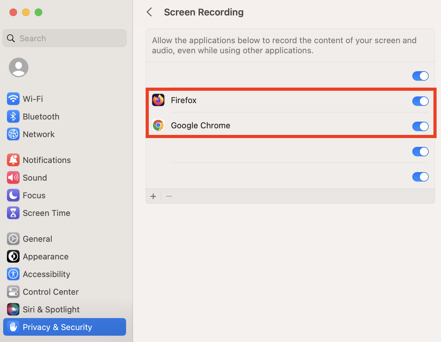Image resolution: width=441 pixels, height=342 pixels.
Task: Click the Control Center icon
Action: pyautogui.click(x=13, y=292)
